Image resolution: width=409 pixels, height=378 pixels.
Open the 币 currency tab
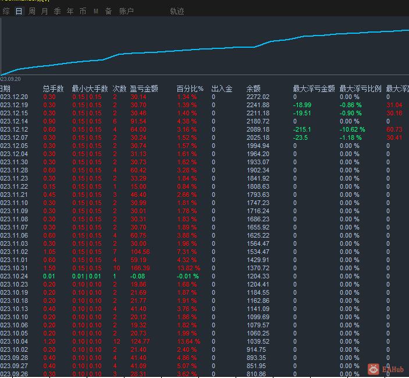83,11
